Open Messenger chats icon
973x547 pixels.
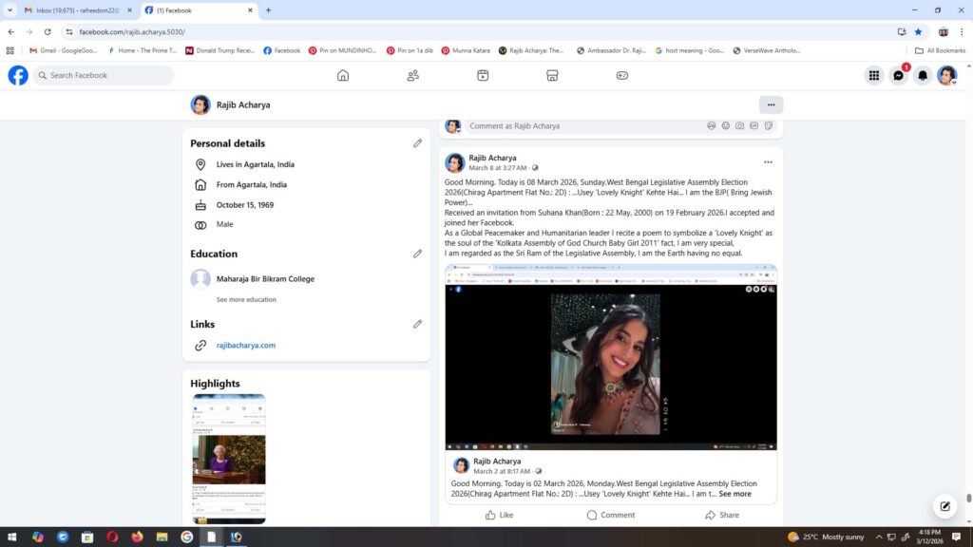click(x=898, y=76)
